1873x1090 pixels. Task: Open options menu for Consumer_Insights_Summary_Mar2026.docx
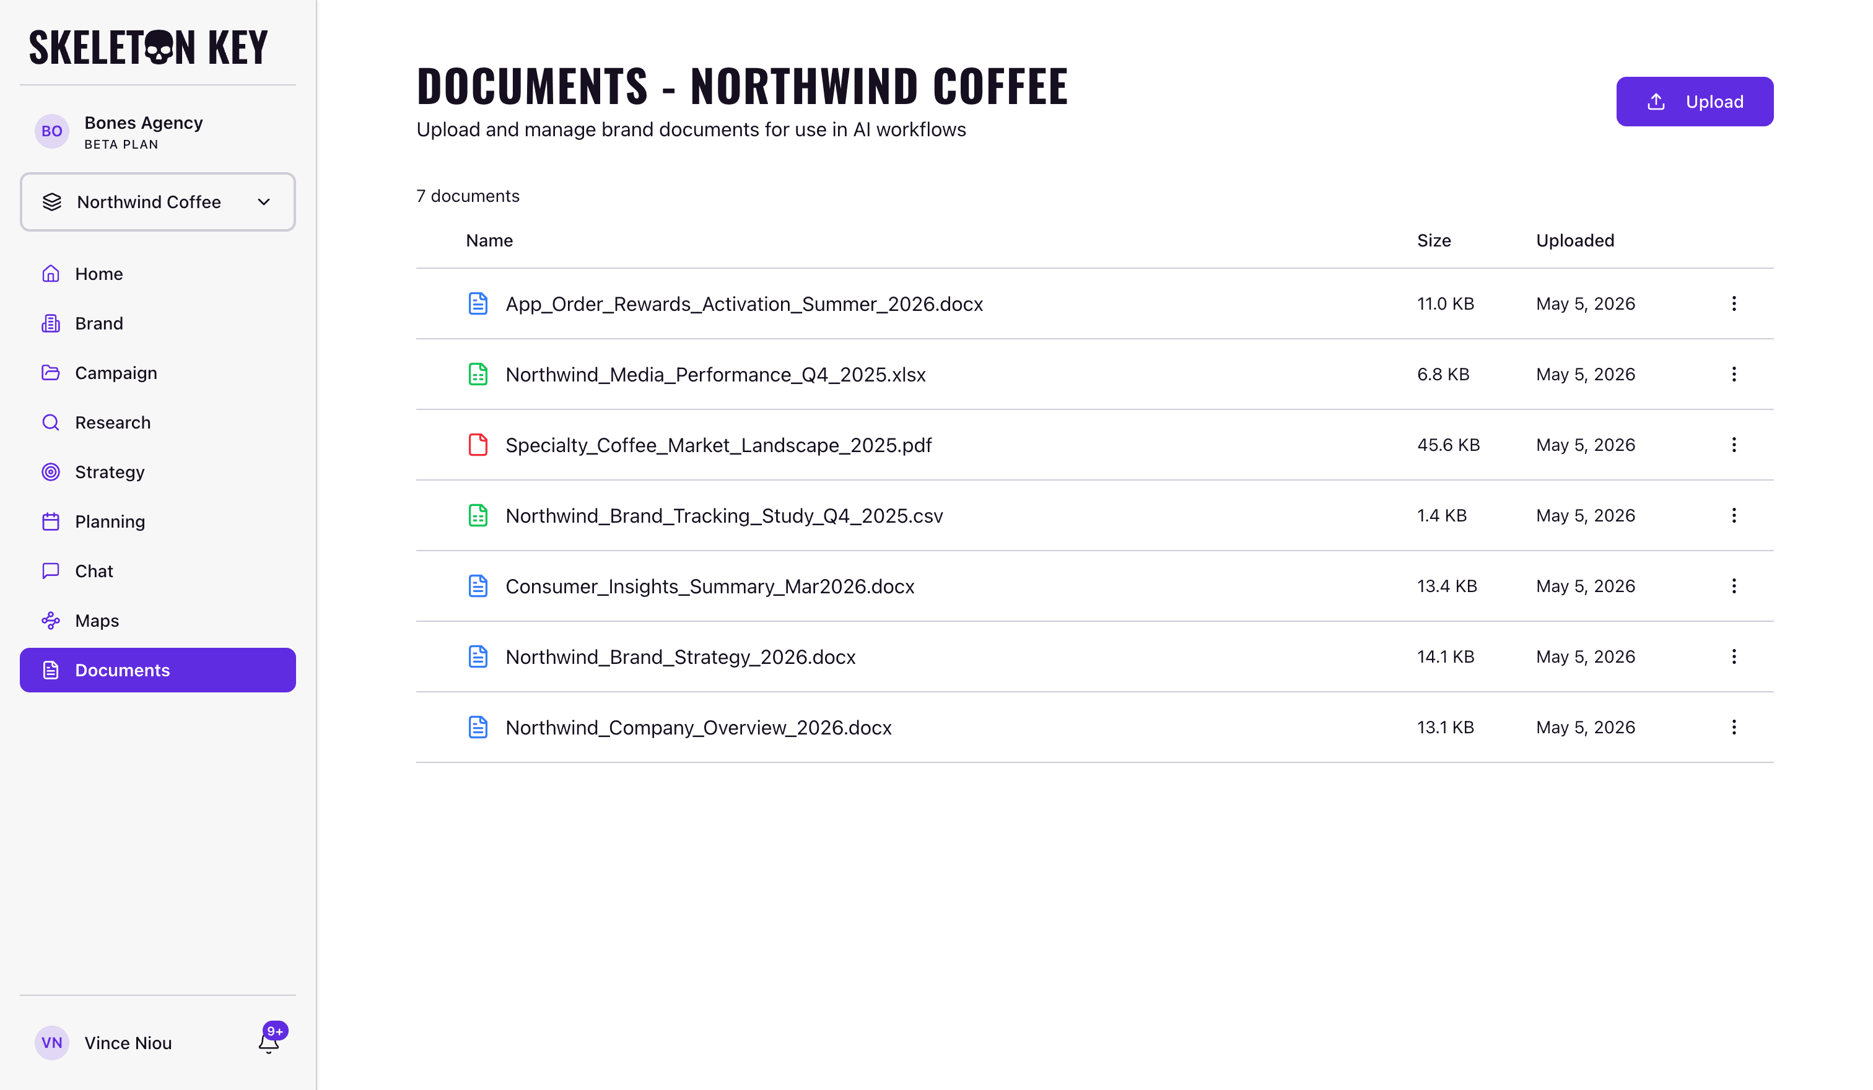1733,586
